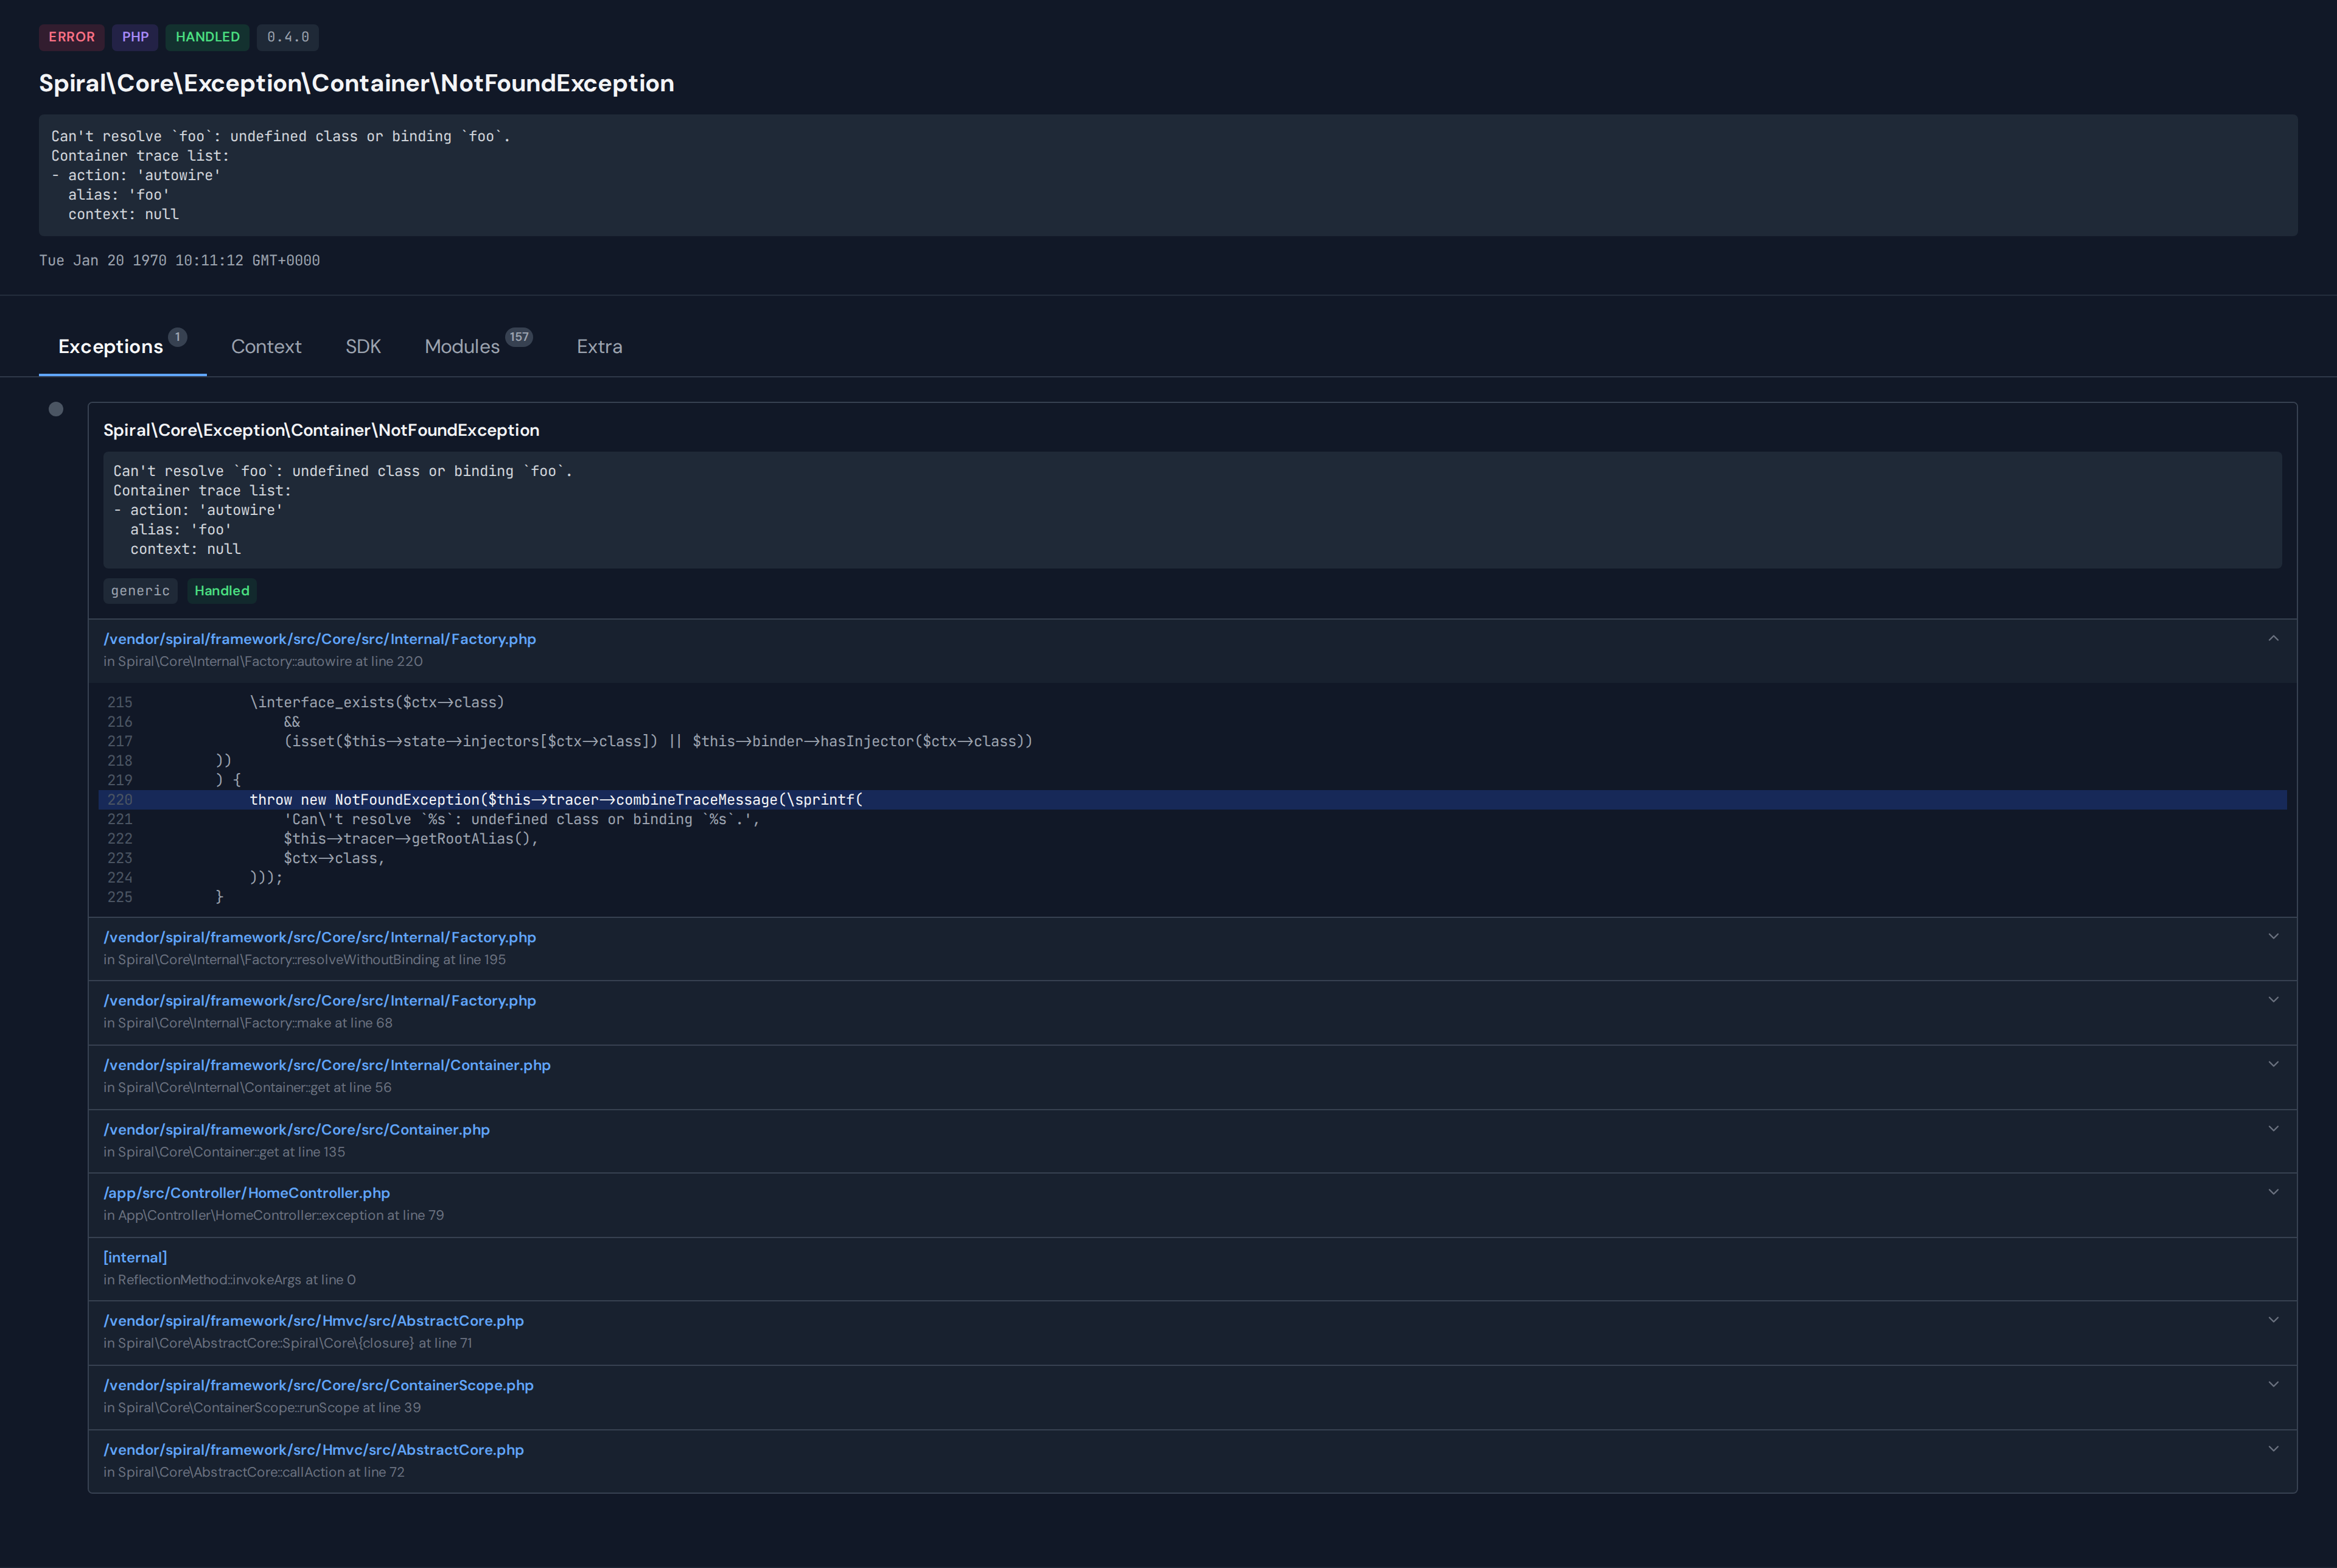
Task: Select the Exceptions tab
Action: (x=110, y=346)
